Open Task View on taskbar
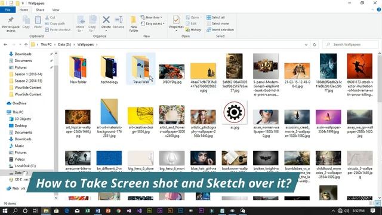This screenshot has width=382, height=215. pyautogui.click(x=35, y=211)
